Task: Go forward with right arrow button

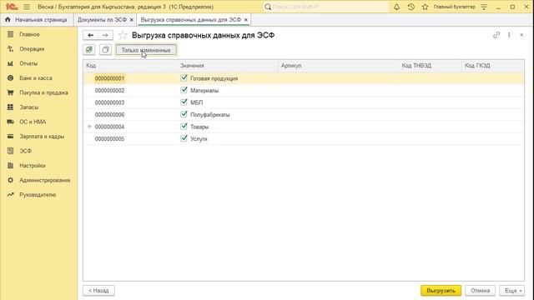Action: click(x=105, y=35)
